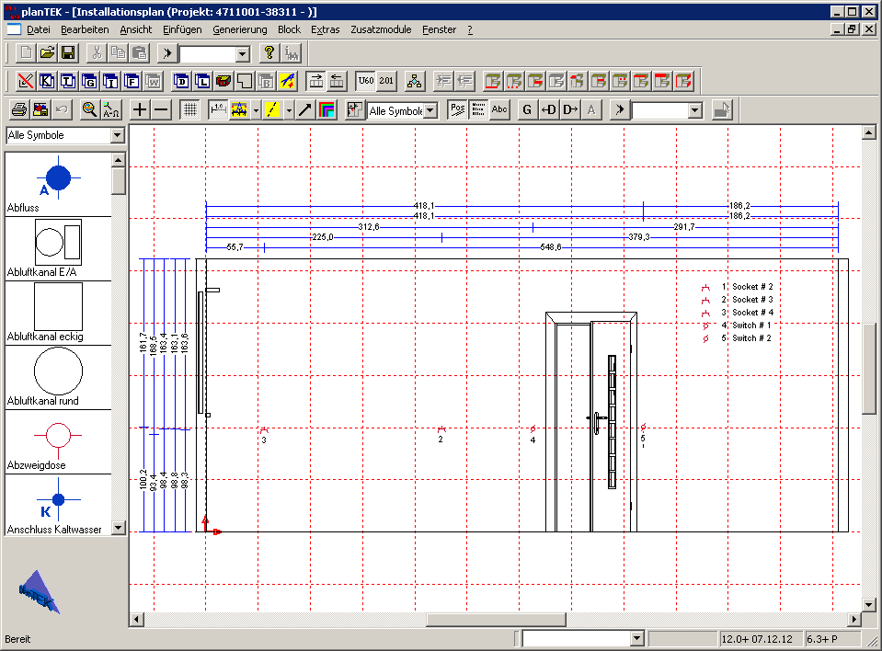Open the hierarchy tree diagram icon

[x=415, y=81]
